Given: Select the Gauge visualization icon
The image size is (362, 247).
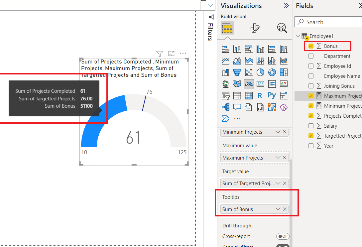Looking at the screenshot, I should tap(249, 84).
